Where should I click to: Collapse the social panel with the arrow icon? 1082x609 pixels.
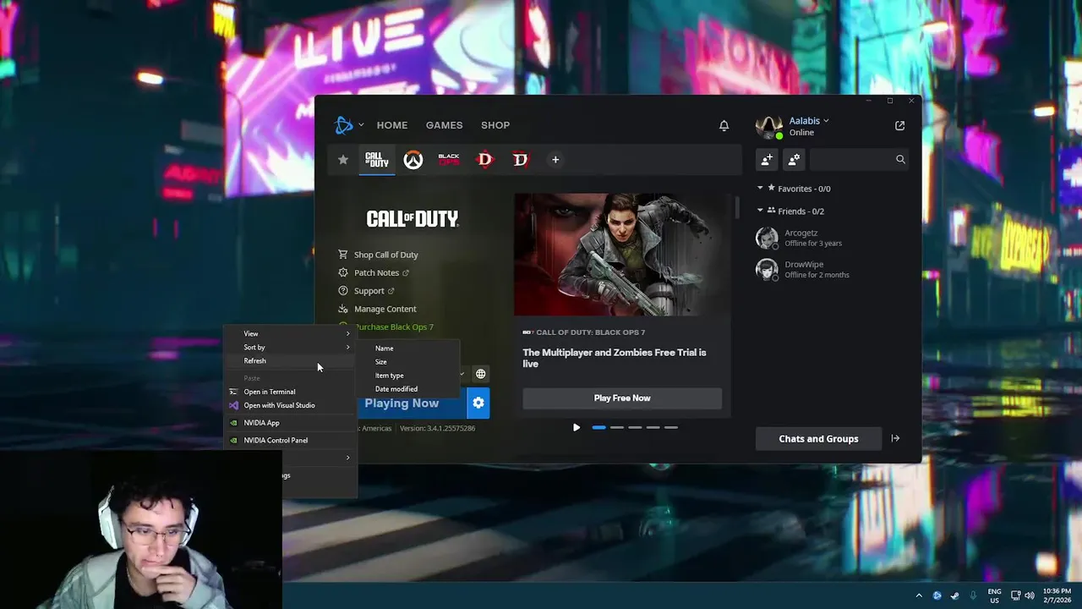click(895, 438)
